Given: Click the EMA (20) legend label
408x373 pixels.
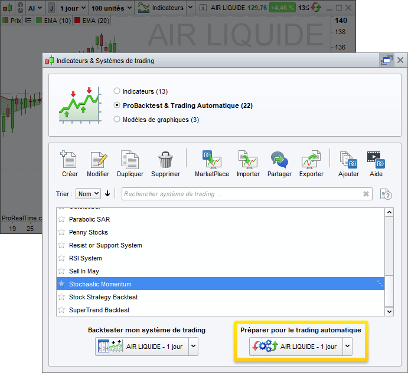Looking at the screenshot, I should 96,21.
